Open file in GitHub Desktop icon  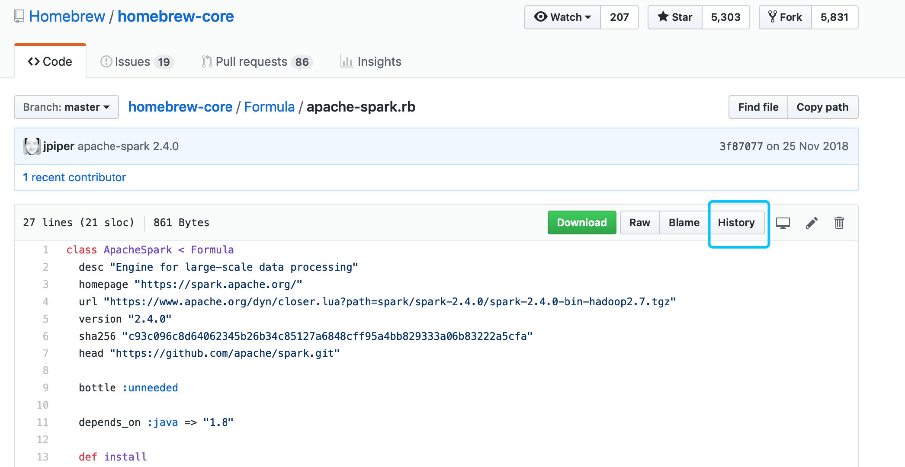coord(783,223)
